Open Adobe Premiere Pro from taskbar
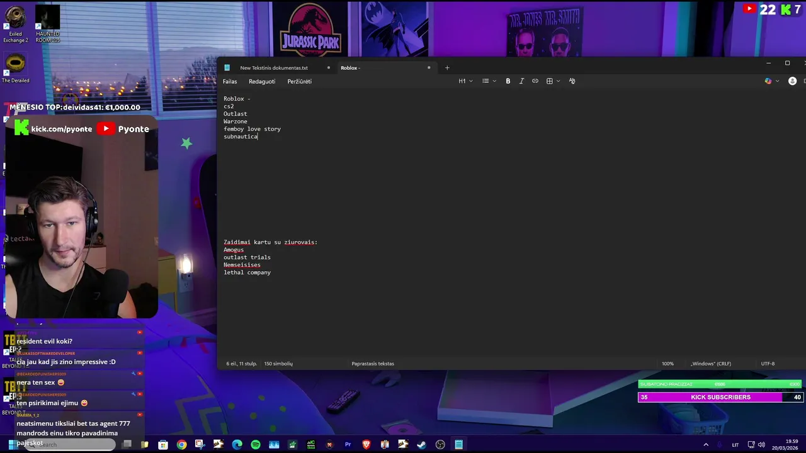 pyautogui.click(x=348, y=444)
